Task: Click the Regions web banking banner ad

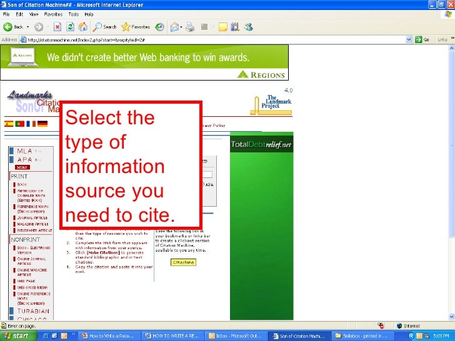Action: (144, 62)
